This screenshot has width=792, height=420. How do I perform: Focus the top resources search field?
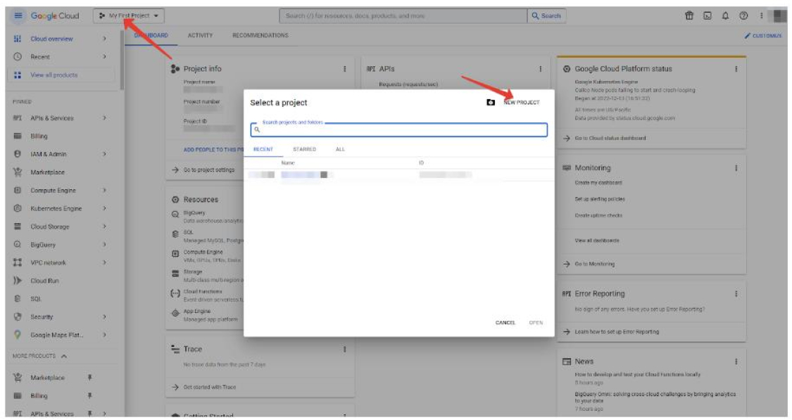coord(403,15)
